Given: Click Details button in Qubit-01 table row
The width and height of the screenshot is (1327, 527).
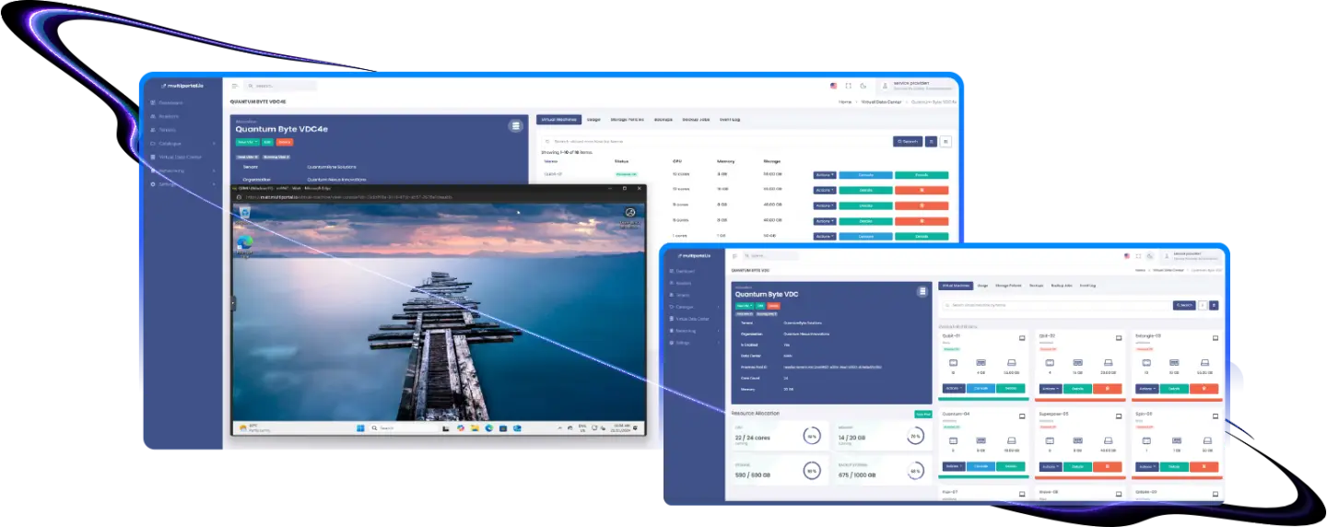Looking at the screenshot, I should click(922, 174).
